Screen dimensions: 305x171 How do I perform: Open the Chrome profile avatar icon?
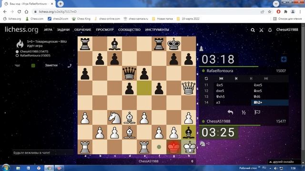click(293, 11)
